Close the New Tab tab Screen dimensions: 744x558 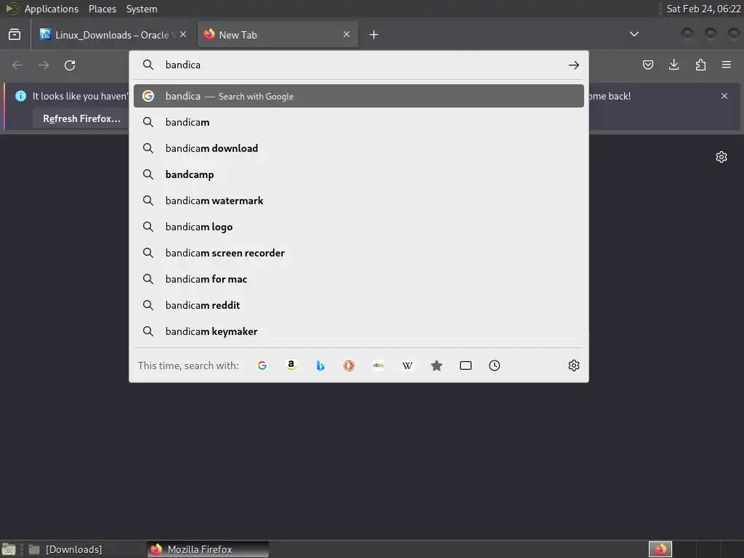[347, 34]
